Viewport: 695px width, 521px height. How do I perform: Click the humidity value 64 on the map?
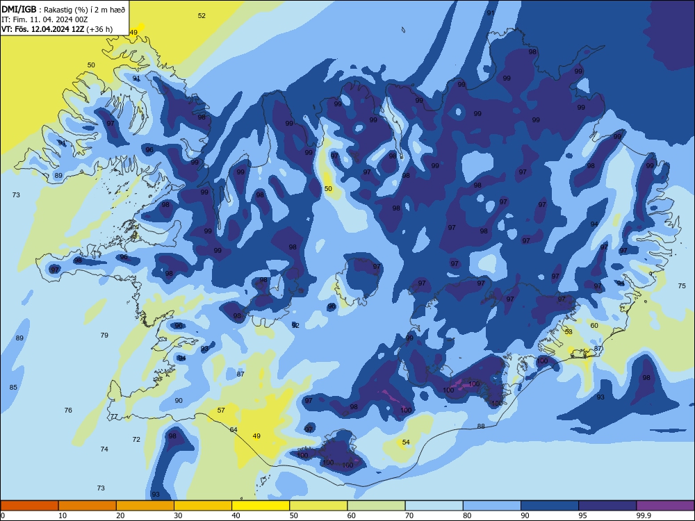(x=234, y=430)
